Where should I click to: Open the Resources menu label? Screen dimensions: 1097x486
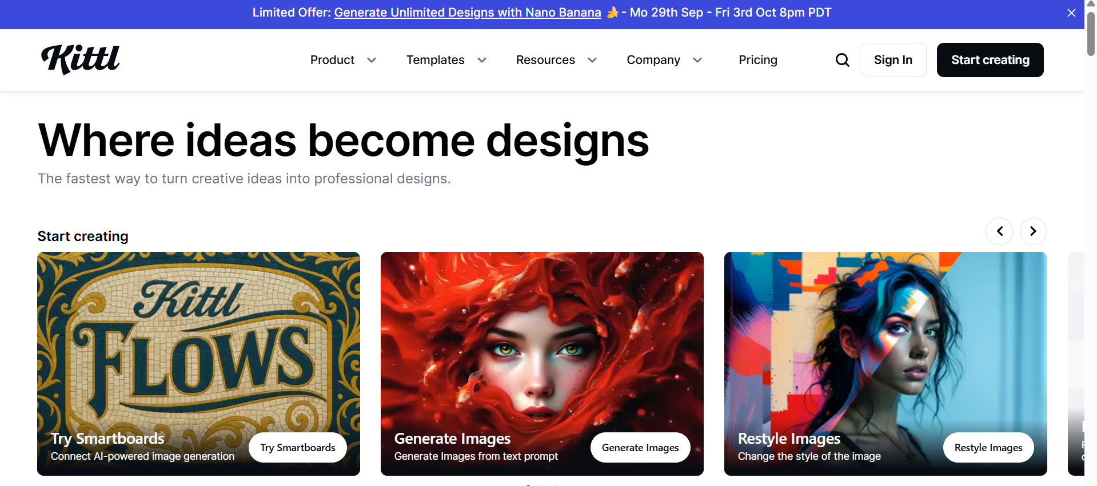click(x=545, y=60)
